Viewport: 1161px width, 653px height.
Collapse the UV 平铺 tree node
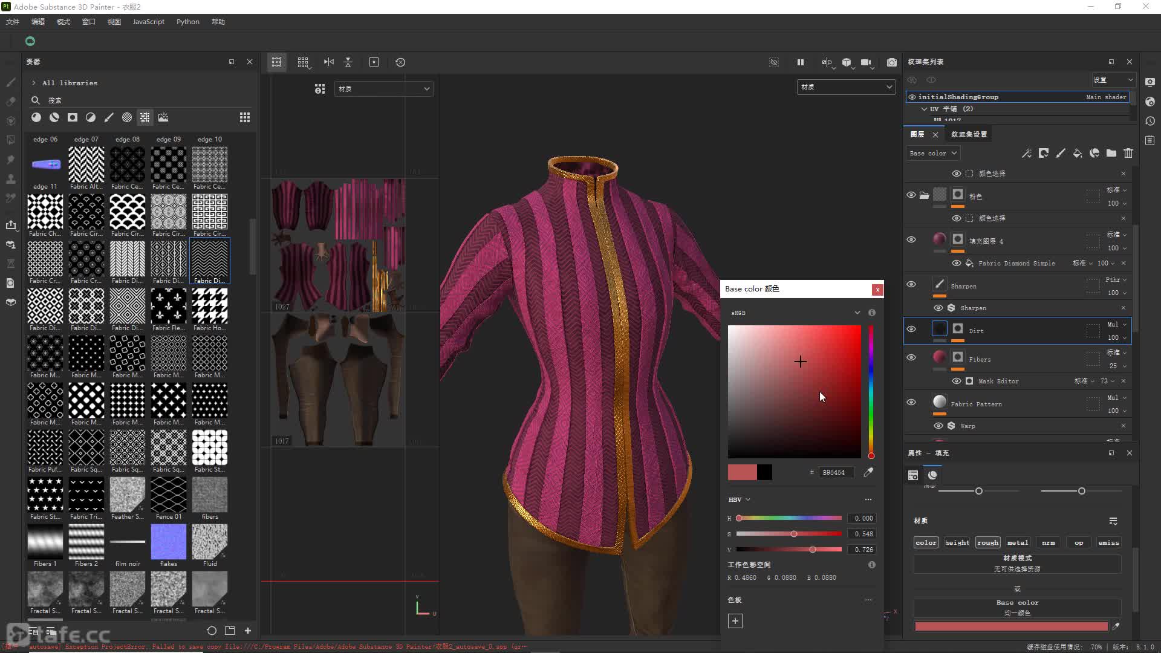(924, 109)
